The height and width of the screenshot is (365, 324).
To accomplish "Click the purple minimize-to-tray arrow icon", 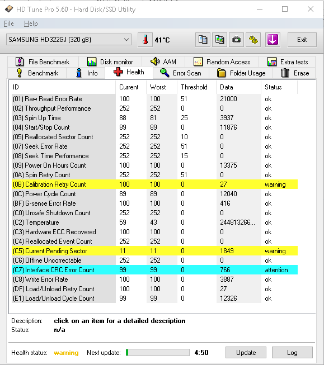I will [273, 40].
